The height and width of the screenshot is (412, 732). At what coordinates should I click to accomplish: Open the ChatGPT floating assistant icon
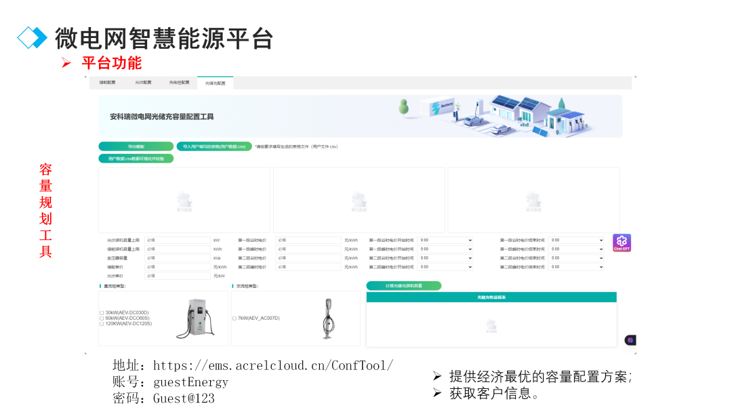click(x=621, y=243)
